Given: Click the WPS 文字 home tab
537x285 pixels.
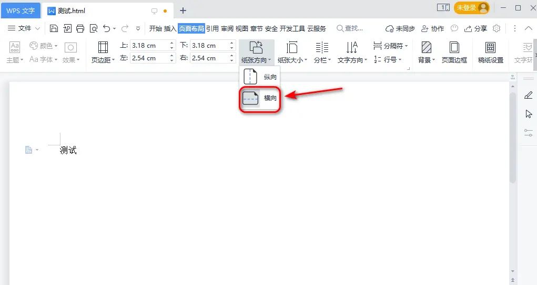Looking at the screenshot, I should pyautogui.click(x=21, y=10).
